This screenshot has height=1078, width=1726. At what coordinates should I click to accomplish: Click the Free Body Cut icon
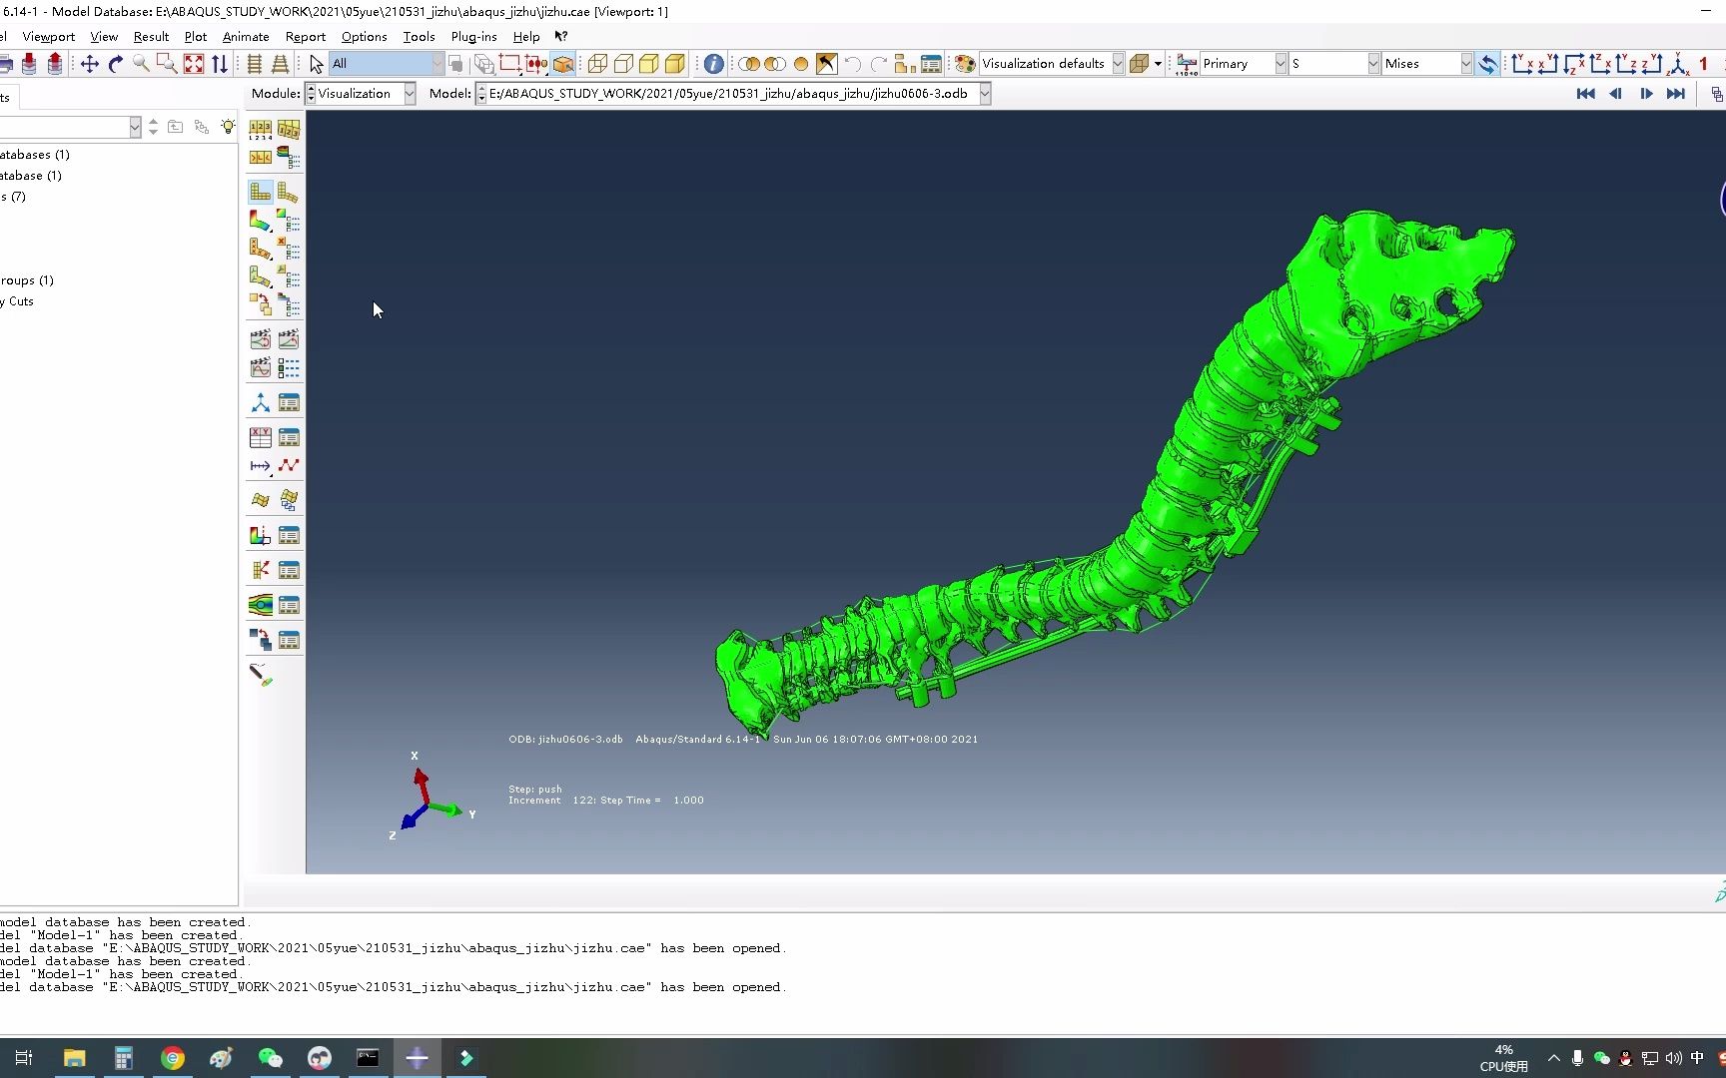(x=260, y=570)
